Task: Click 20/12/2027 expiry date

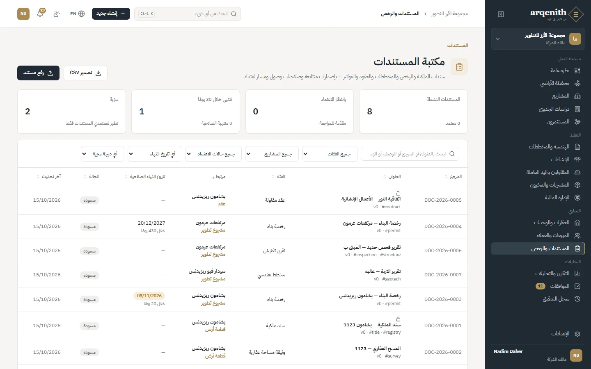Action: click(x=151, y=223)
